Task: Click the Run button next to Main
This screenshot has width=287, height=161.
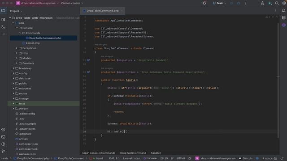Action: [232, 3]
